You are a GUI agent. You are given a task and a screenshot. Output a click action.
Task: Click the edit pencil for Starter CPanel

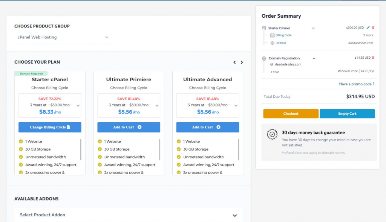click(x=368, y=28)
